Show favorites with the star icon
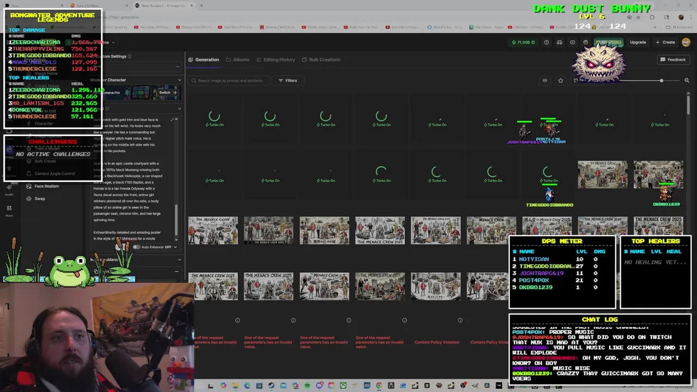 pyautogui.click(x=560, y=81)
